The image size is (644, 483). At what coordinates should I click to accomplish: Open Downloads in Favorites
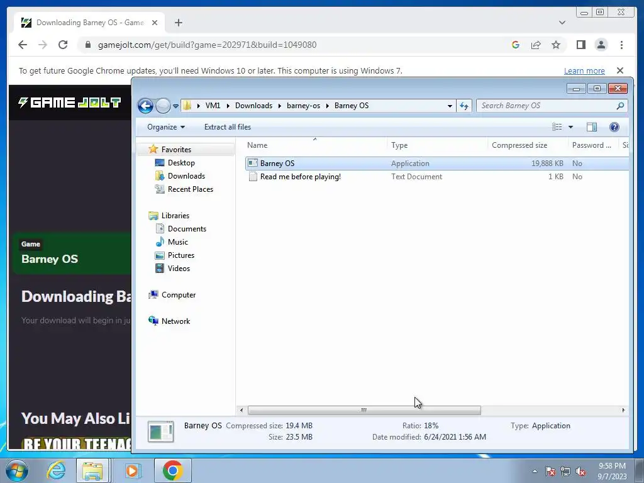(x=186, y=176)
